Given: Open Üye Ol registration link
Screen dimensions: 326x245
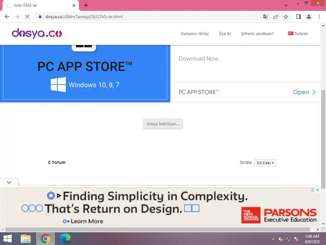Looking at the screenshot, I should coord(225,33).
